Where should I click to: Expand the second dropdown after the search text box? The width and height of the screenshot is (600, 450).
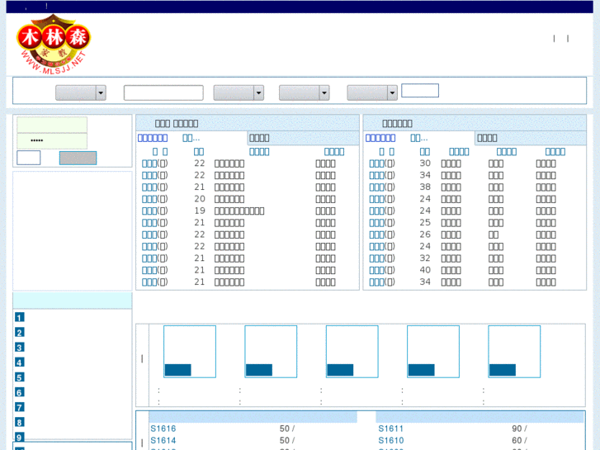coord(238,93)
